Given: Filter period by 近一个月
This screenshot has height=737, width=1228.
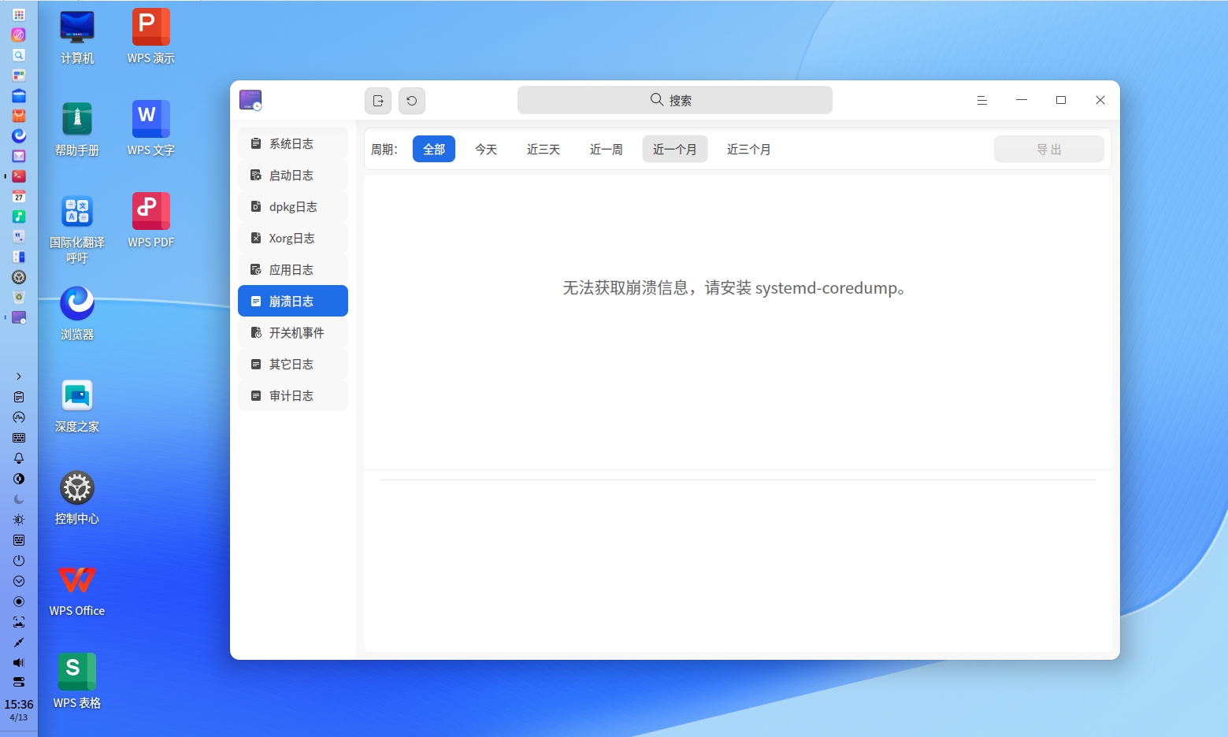Looking at the screenshot, I should (675, 149).
